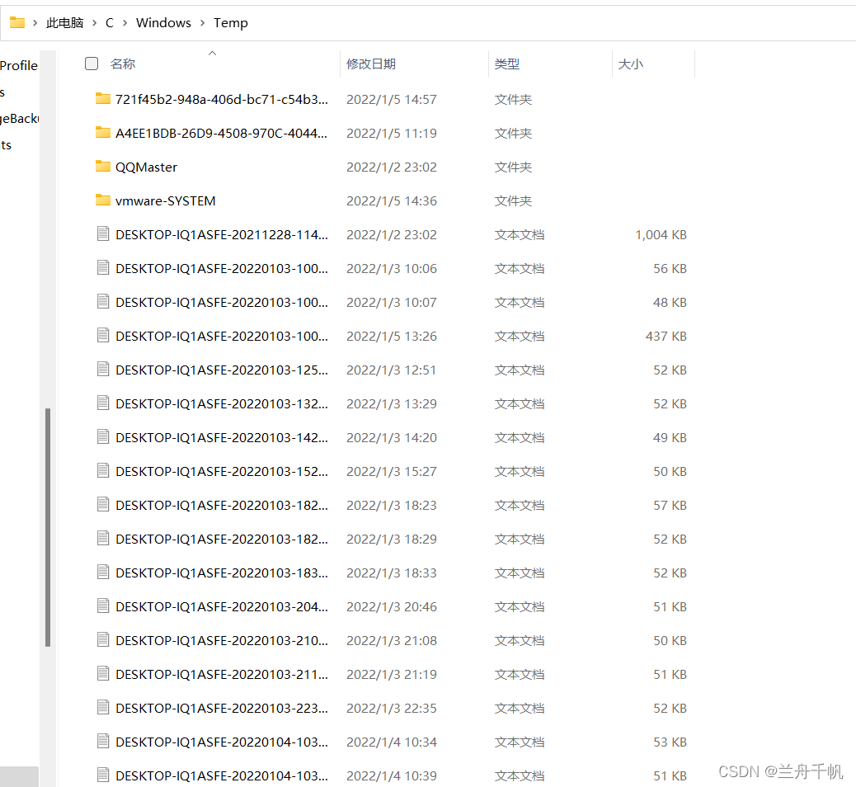The height and width of the screenshot is (787, 856).
Task: Click file icon dated 2022/1/3 12:51
Action: pos(103,370)
